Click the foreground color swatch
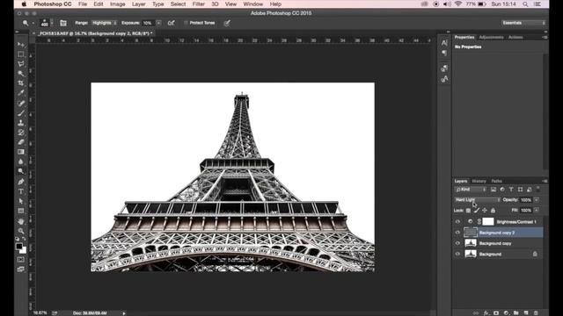 (x=19, y=246)
